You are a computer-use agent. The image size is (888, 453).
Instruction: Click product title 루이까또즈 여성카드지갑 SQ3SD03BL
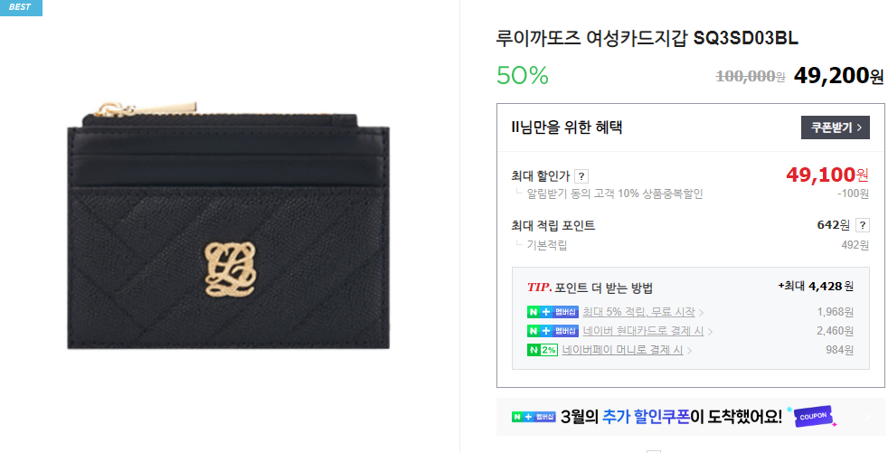click(647, 38)
